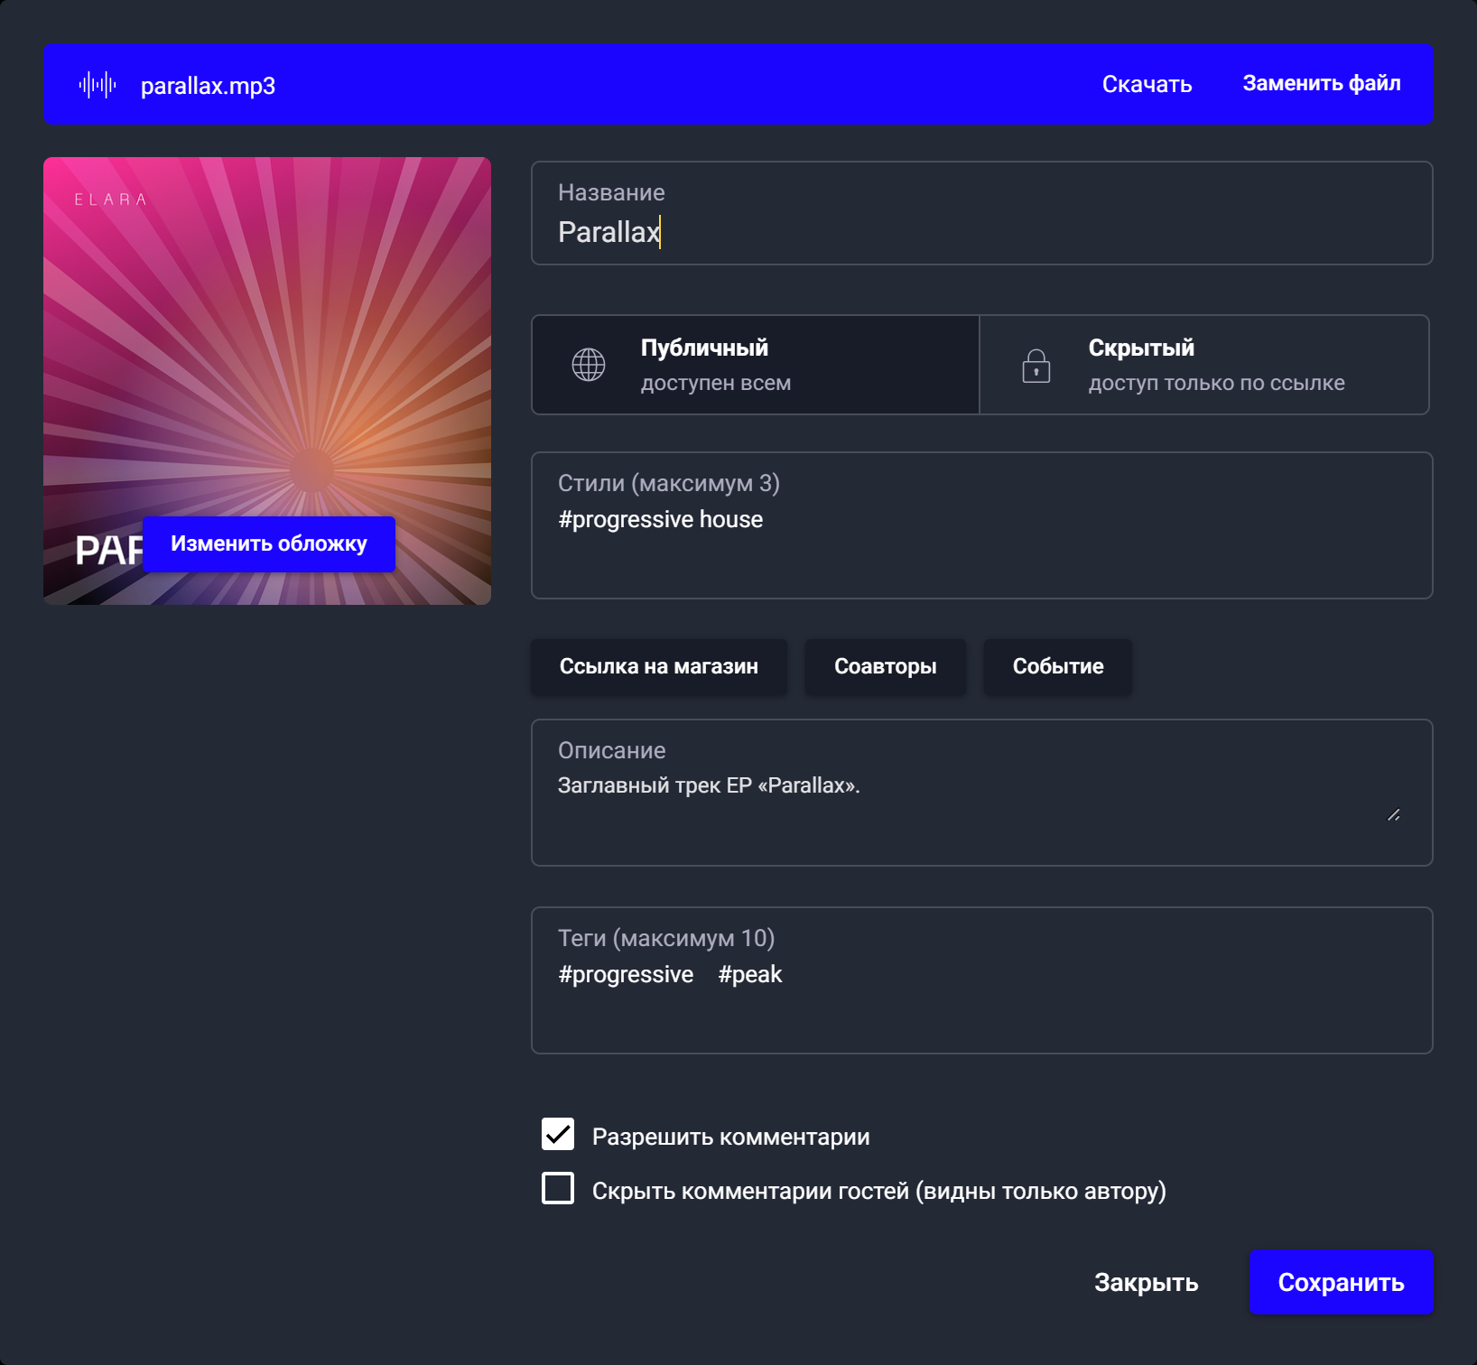Click the #peak tag
The height and width of the screenshot is (1365, 1477).
click(x=750, y=974)
